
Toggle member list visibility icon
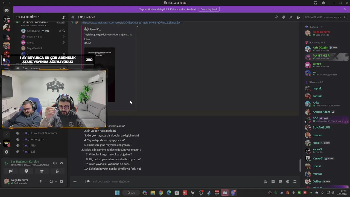coord(298,17)
